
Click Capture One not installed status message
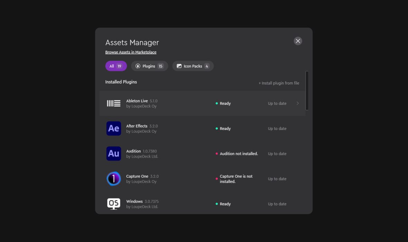click(236, 179)
